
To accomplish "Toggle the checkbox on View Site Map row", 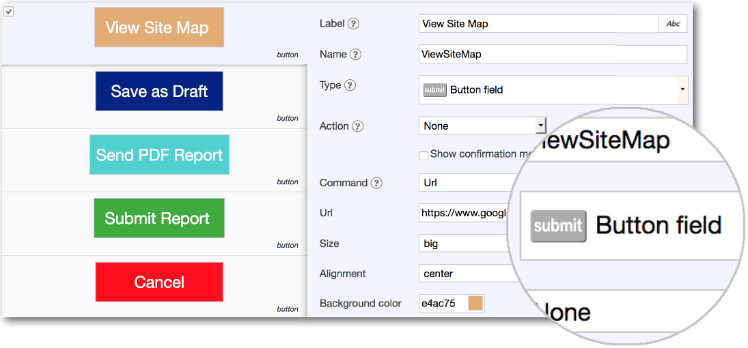I will (x=9, y=10).
